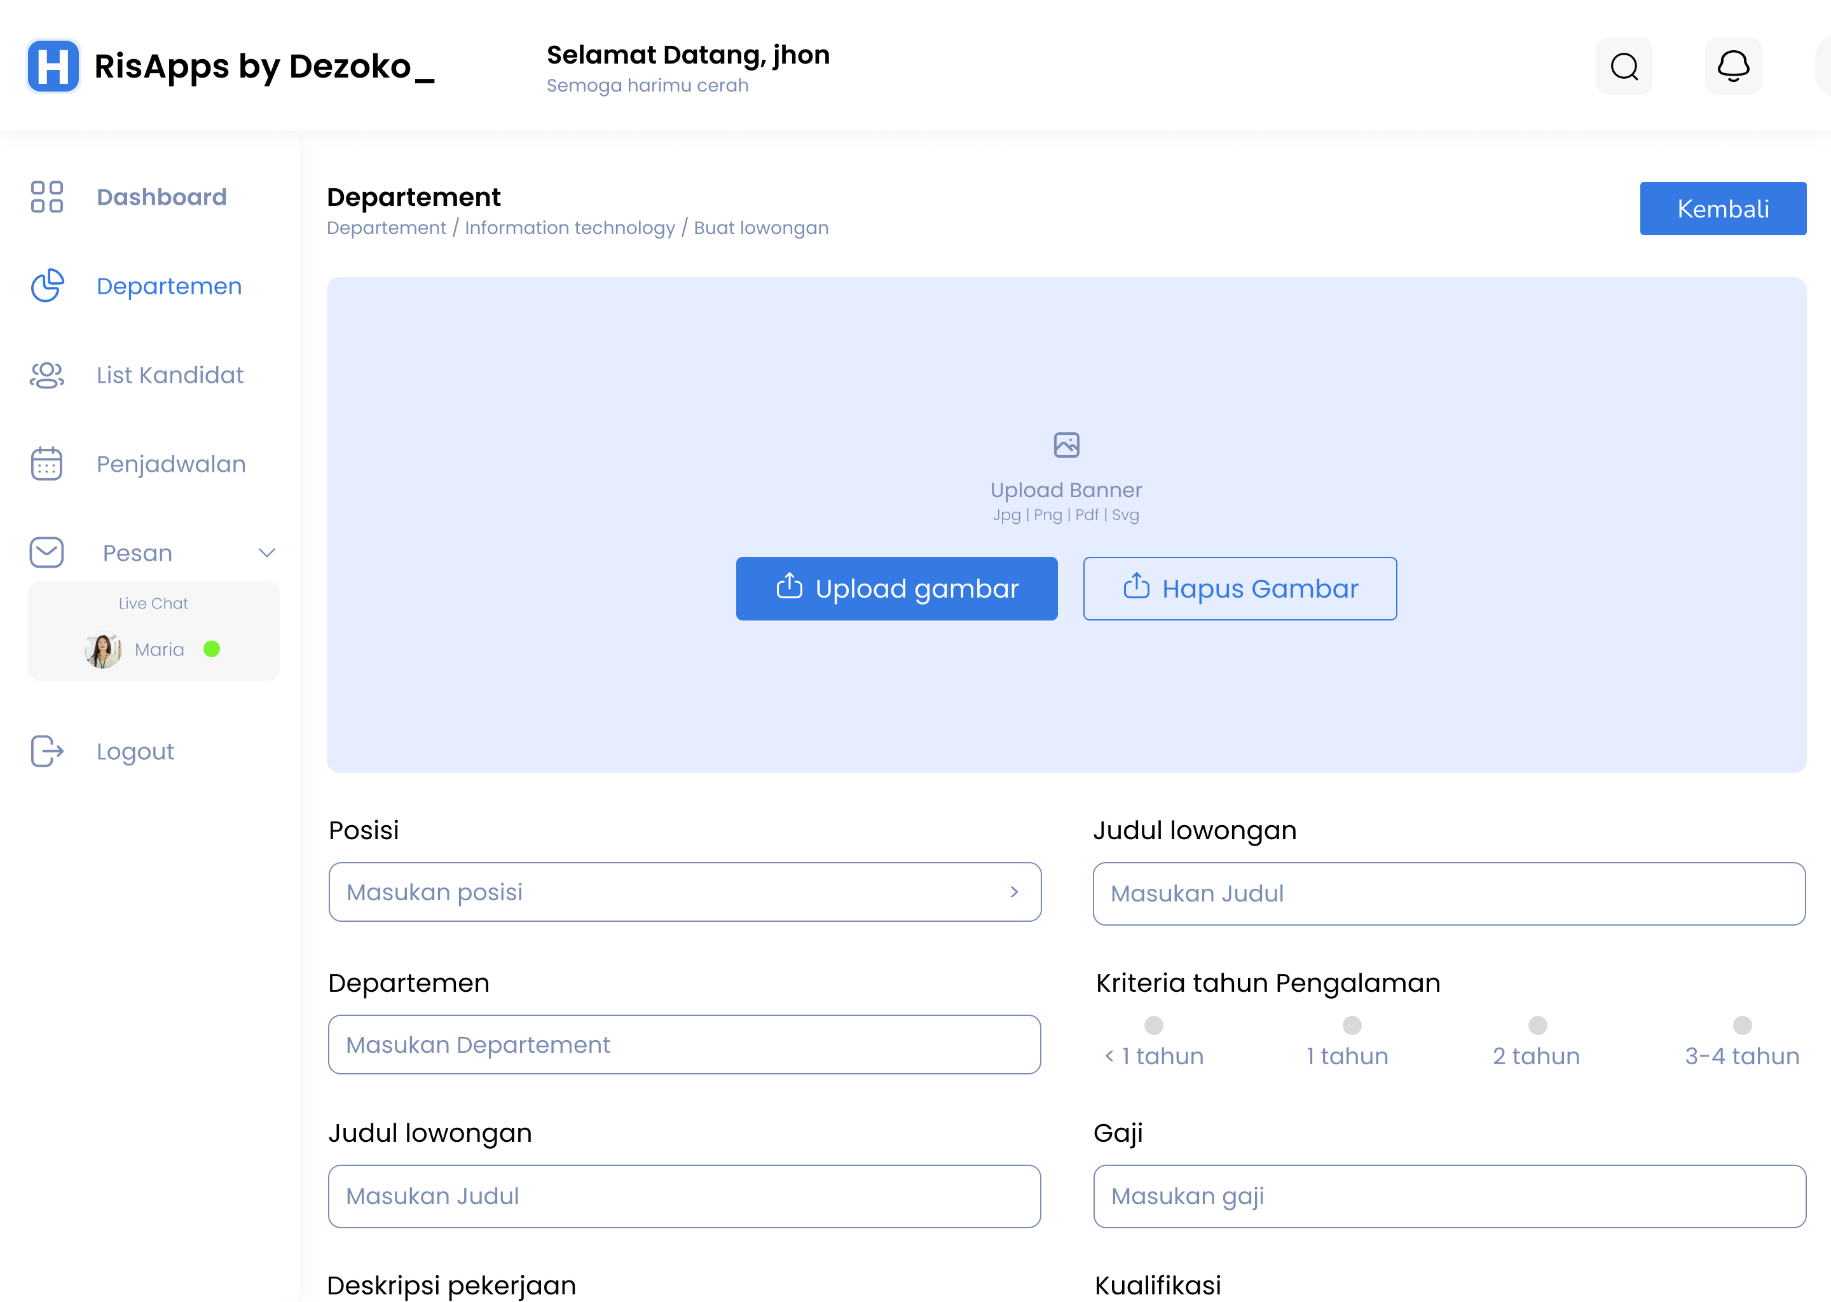The width and height of the screenshot is (1831, 1302).
Task: Click the Dashboard grid icon
Action: [x=46, y=196]
